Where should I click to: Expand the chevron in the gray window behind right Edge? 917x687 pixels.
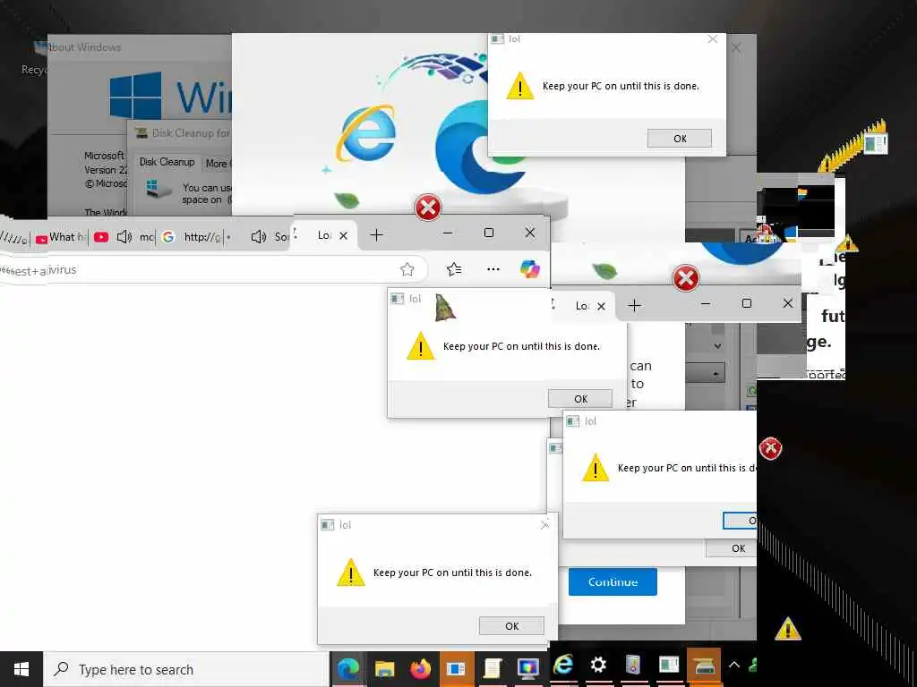click(717, 346)
